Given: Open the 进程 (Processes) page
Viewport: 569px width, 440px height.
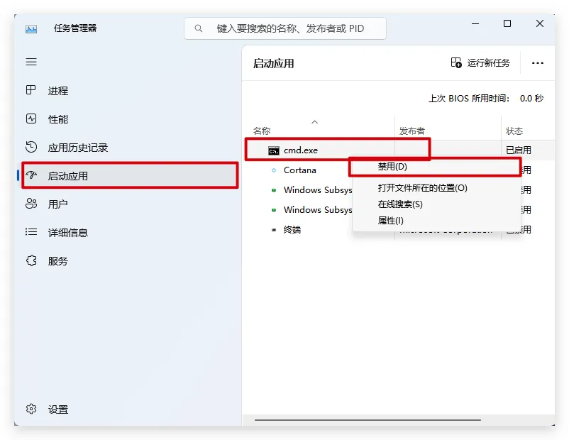Looking at the screenshot, I should (x=58, y=91).
